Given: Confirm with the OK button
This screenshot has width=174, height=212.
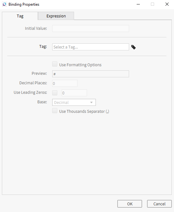Looking at the screenshot, I should pyautogui.click(x=130, y=204).
